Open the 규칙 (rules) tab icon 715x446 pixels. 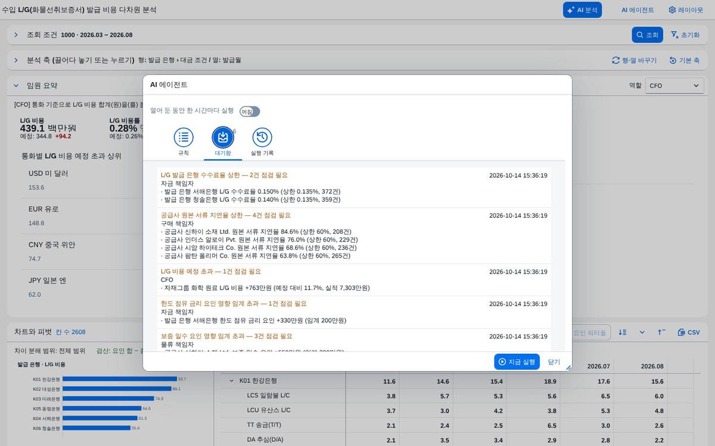coord(184,137)
